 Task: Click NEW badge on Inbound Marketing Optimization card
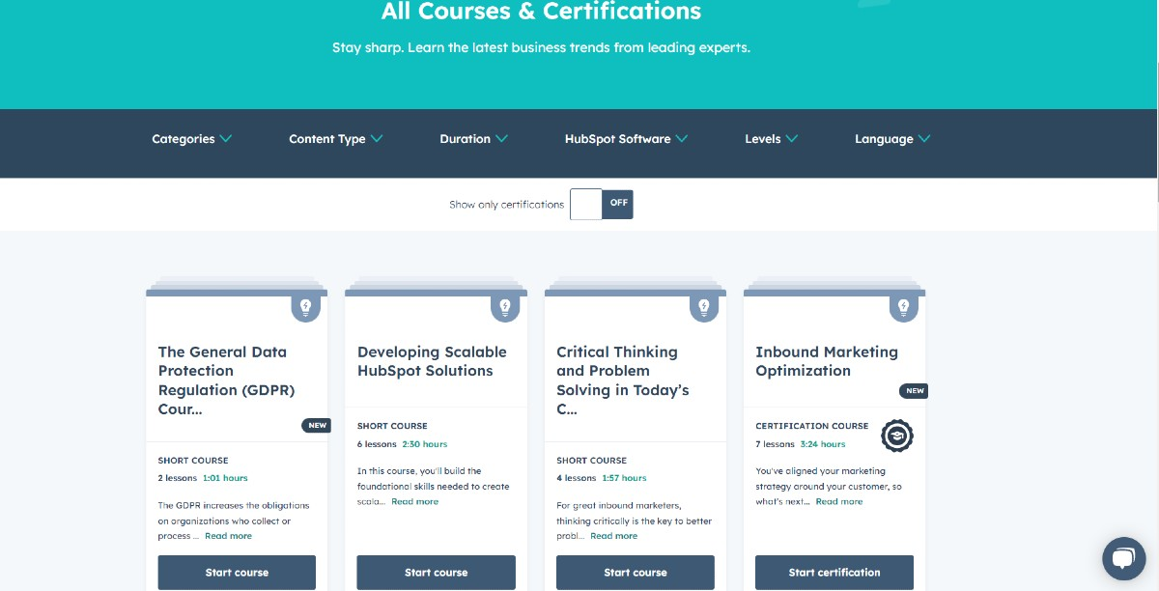click(x=913, y=391)
